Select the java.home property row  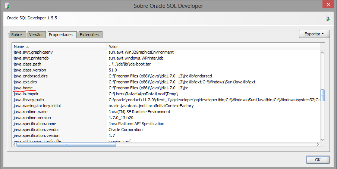click(x=23, y=88)
